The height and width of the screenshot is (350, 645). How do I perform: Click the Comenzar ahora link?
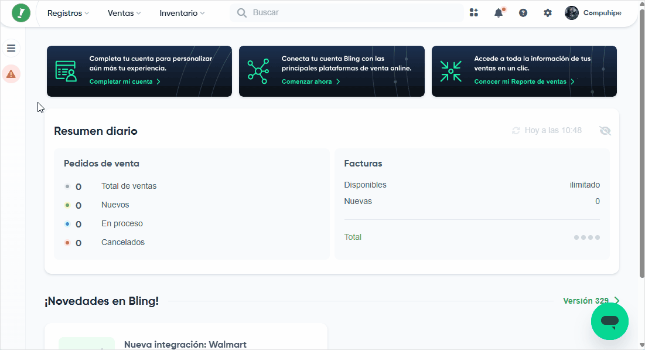pyautogui.click(x=310, y=81)
